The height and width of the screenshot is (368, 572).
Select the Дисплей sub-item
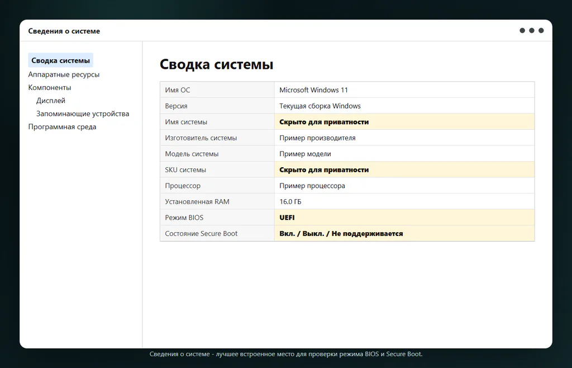coord(51,101)
